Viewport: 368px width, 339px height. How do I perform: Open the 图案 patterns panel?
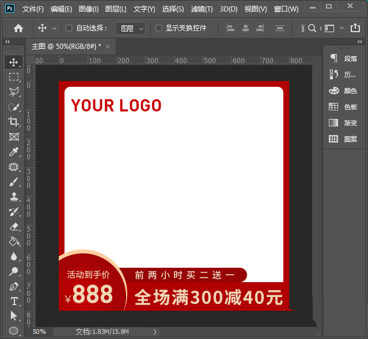click(x=344, y=139)
